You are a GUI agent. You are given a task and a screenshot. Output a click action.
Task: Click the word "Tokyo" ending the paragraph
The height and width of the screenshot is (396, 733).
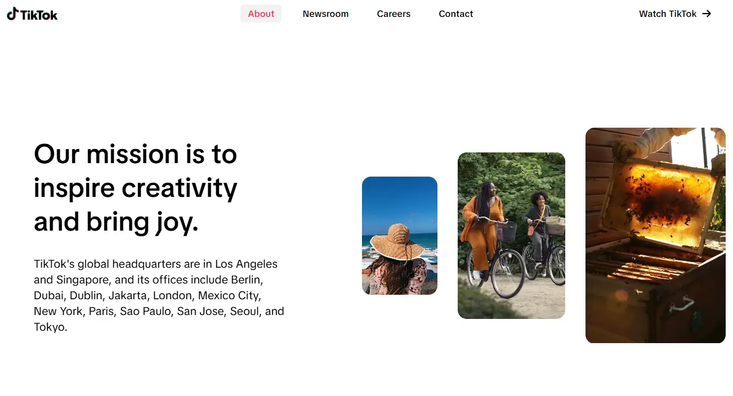pos(49,327)
